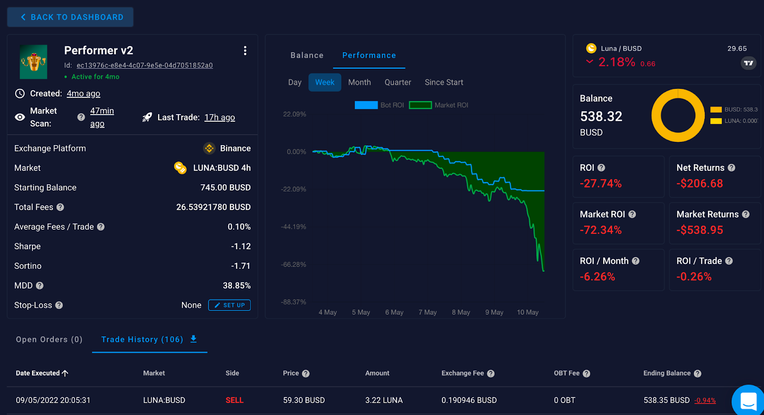Screen dimensions: 764x415
Task: Show the ROI / Month help tooltip
Action: pyautogui.click(x=636, y=261)
